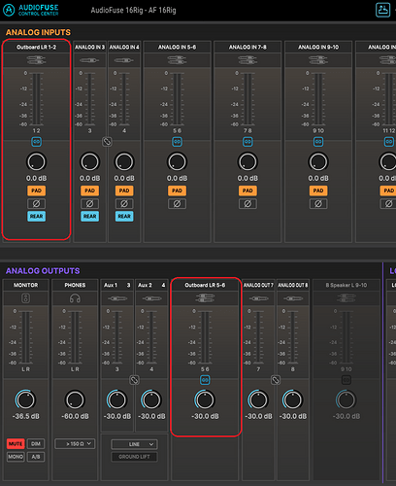The image size is (396, 486).
Task: Click the stereo link icon on Outboard LR 1-2
Action: [36, 142]
